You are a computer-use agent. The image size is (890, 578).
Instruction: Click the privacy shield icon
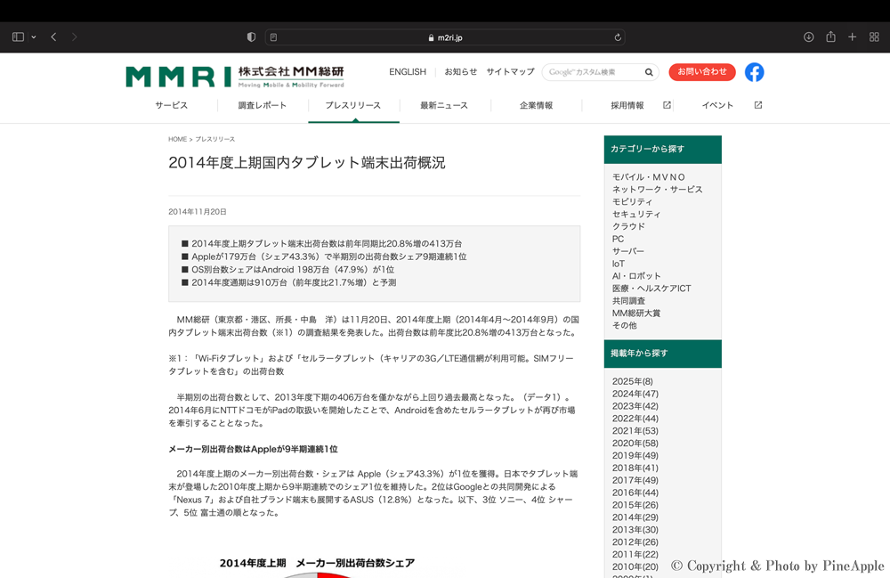pos(251,37)
